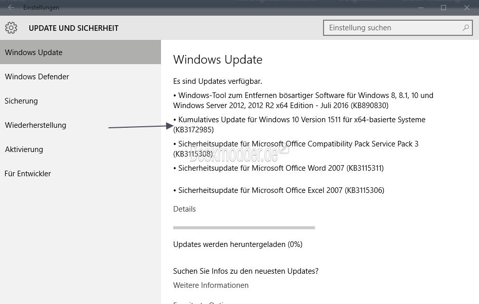Click the KB890830 removal tool entry
Viewport: 479px width, 304px height.
pyautogui.click(x=303, y=100)
